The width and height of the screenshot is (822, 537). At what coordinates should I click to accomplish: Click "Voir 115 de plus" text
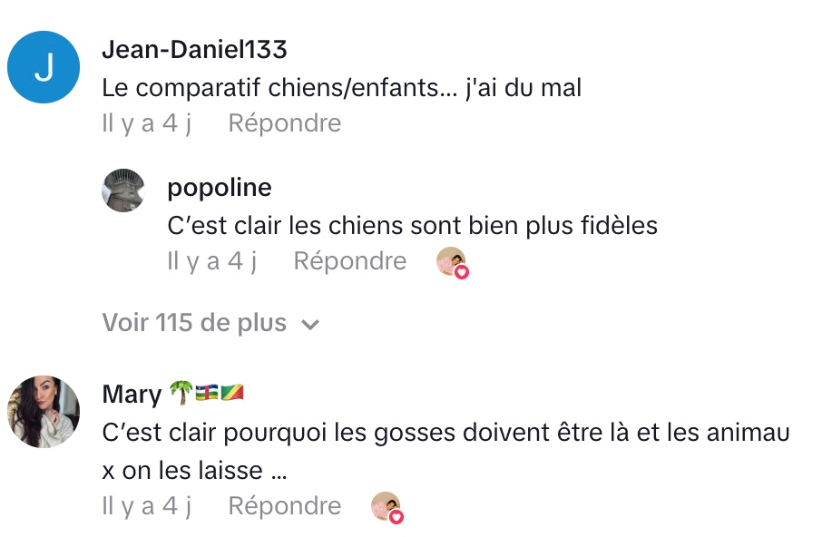(x=194, y=323)
